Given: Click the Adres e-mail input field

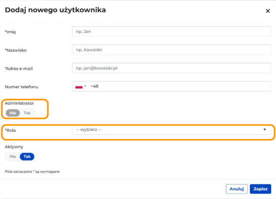Looking at the screenshot, I should pyautogui.click(x=171, y=68).
